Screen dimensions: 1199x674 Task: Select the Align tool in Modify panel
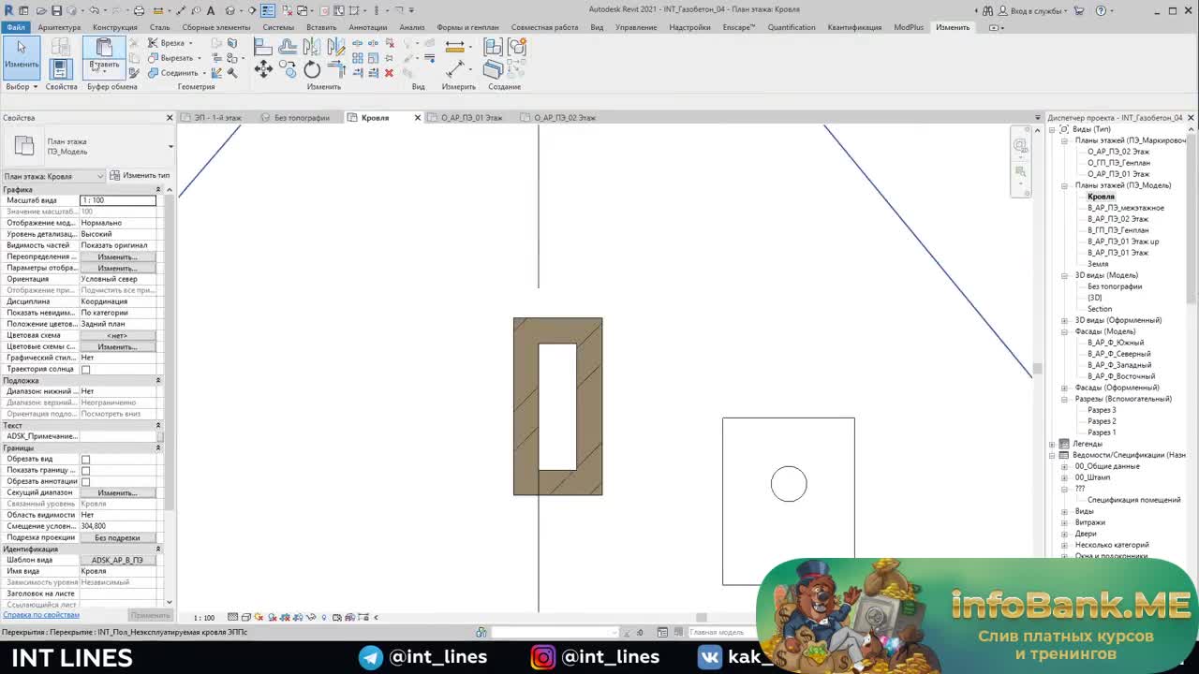pyautogui.click(x=263, y=48)
